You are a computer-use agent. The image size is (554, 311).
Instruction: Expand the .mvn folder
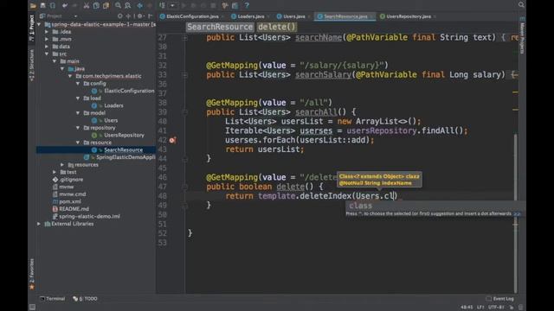(47, 39)
